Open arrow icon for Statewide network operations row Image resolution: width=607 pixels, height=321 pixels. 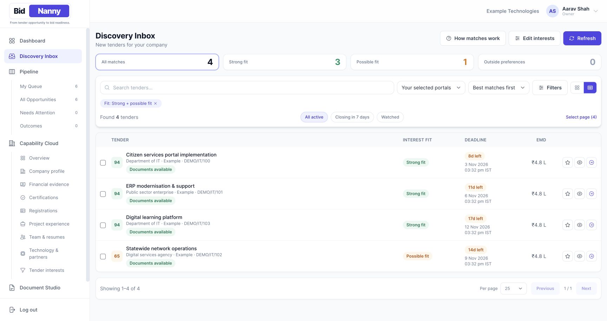[x=592, y=256]
